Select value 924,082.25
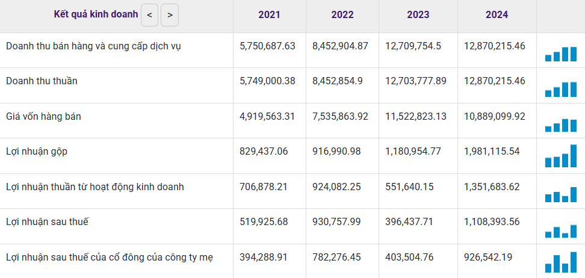585x278 pixels. pyautogui.click(x=336, y=187)
